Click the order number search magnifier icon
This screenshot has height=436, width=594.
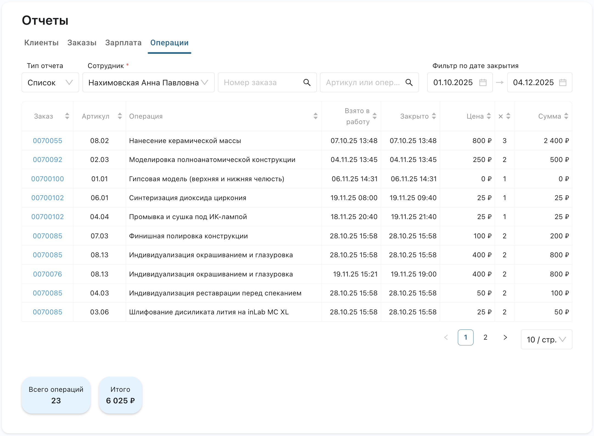[x=307, y=83]
